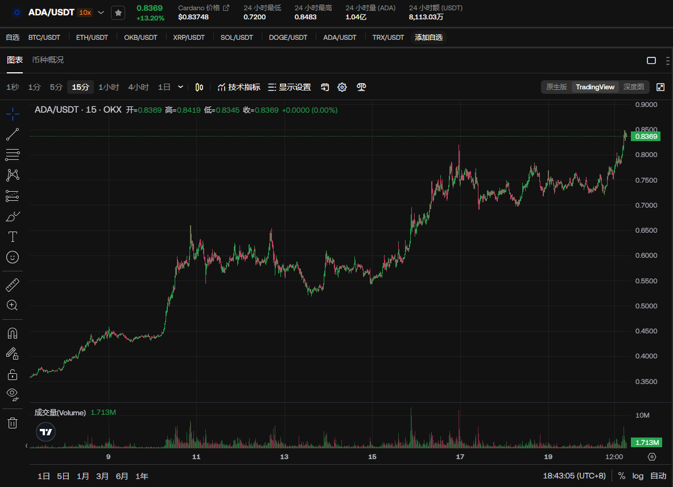Screen dimensions: 673x487
Task: Toggle log scale on price axis
Action: (x=638, y=476)
